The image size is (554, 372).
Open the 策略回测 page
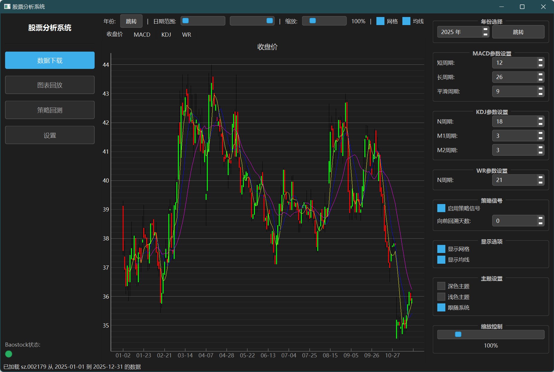coord(50,110)
